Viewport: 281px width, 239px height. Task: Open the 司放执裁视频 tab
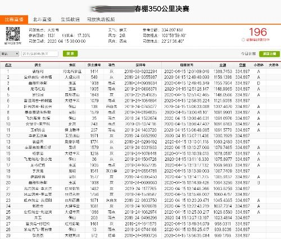pos(101,20)
